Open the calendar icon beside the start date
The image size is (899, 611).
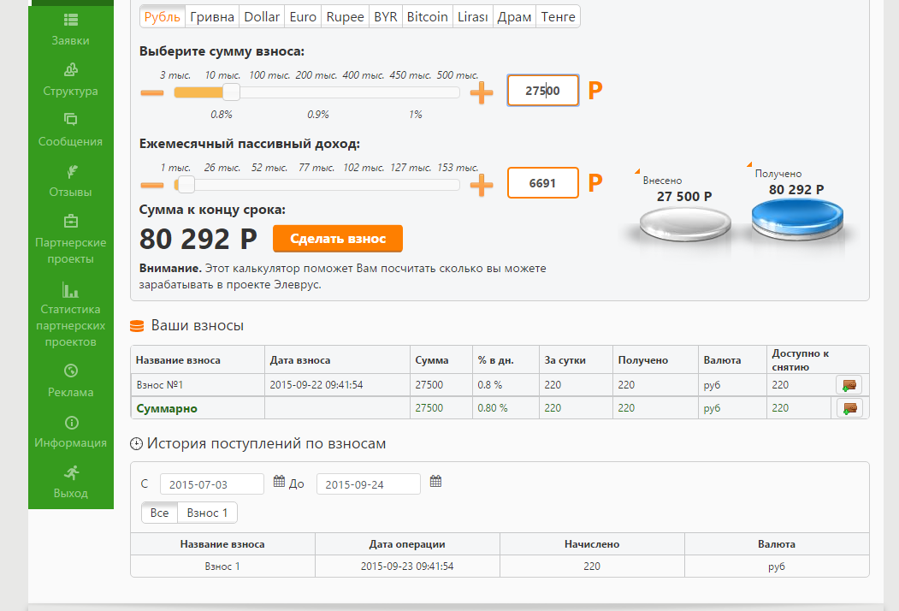(x=279, y=481)
